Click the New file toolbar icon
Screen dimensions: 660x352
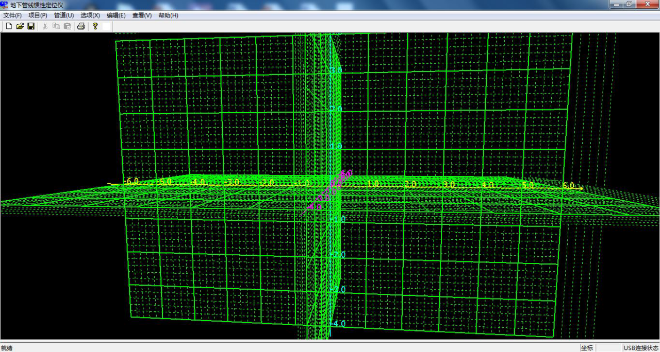(9, 26)
